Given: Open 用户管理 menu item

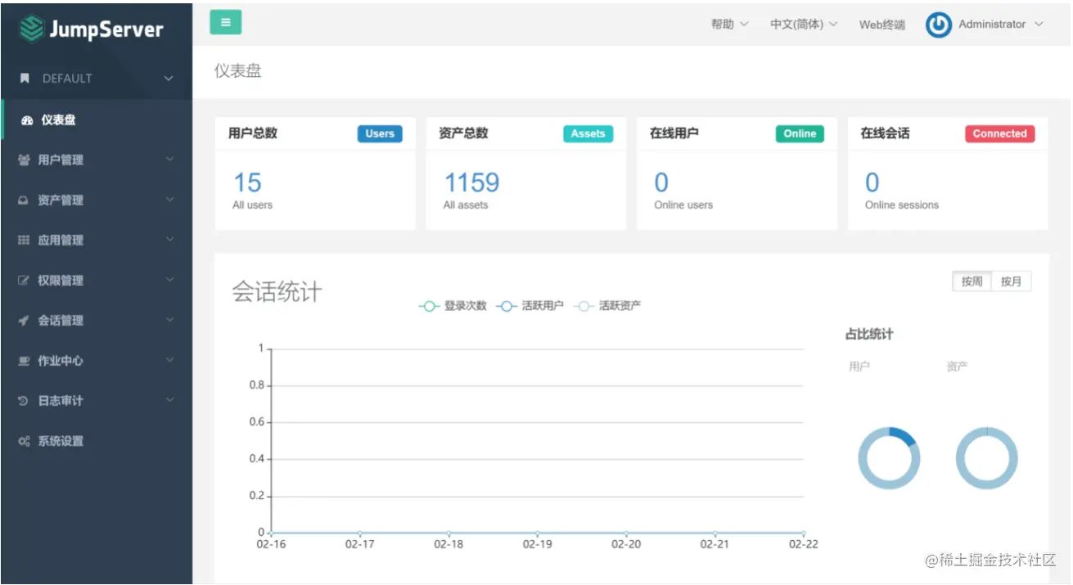Looking at the screenshot, I should click(97, 160).
